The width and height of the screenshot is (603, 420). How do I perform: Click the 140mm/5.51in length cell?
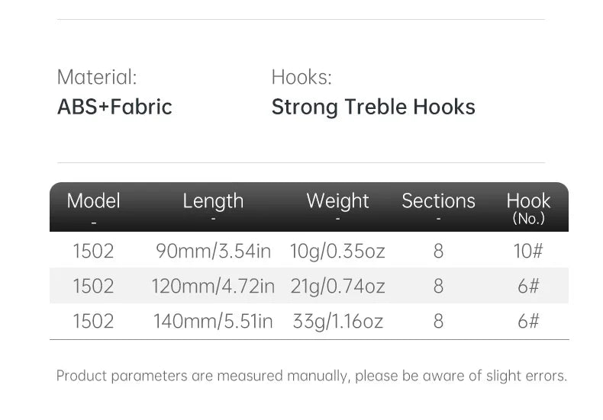pyautogui.click(x=213, y=321)
